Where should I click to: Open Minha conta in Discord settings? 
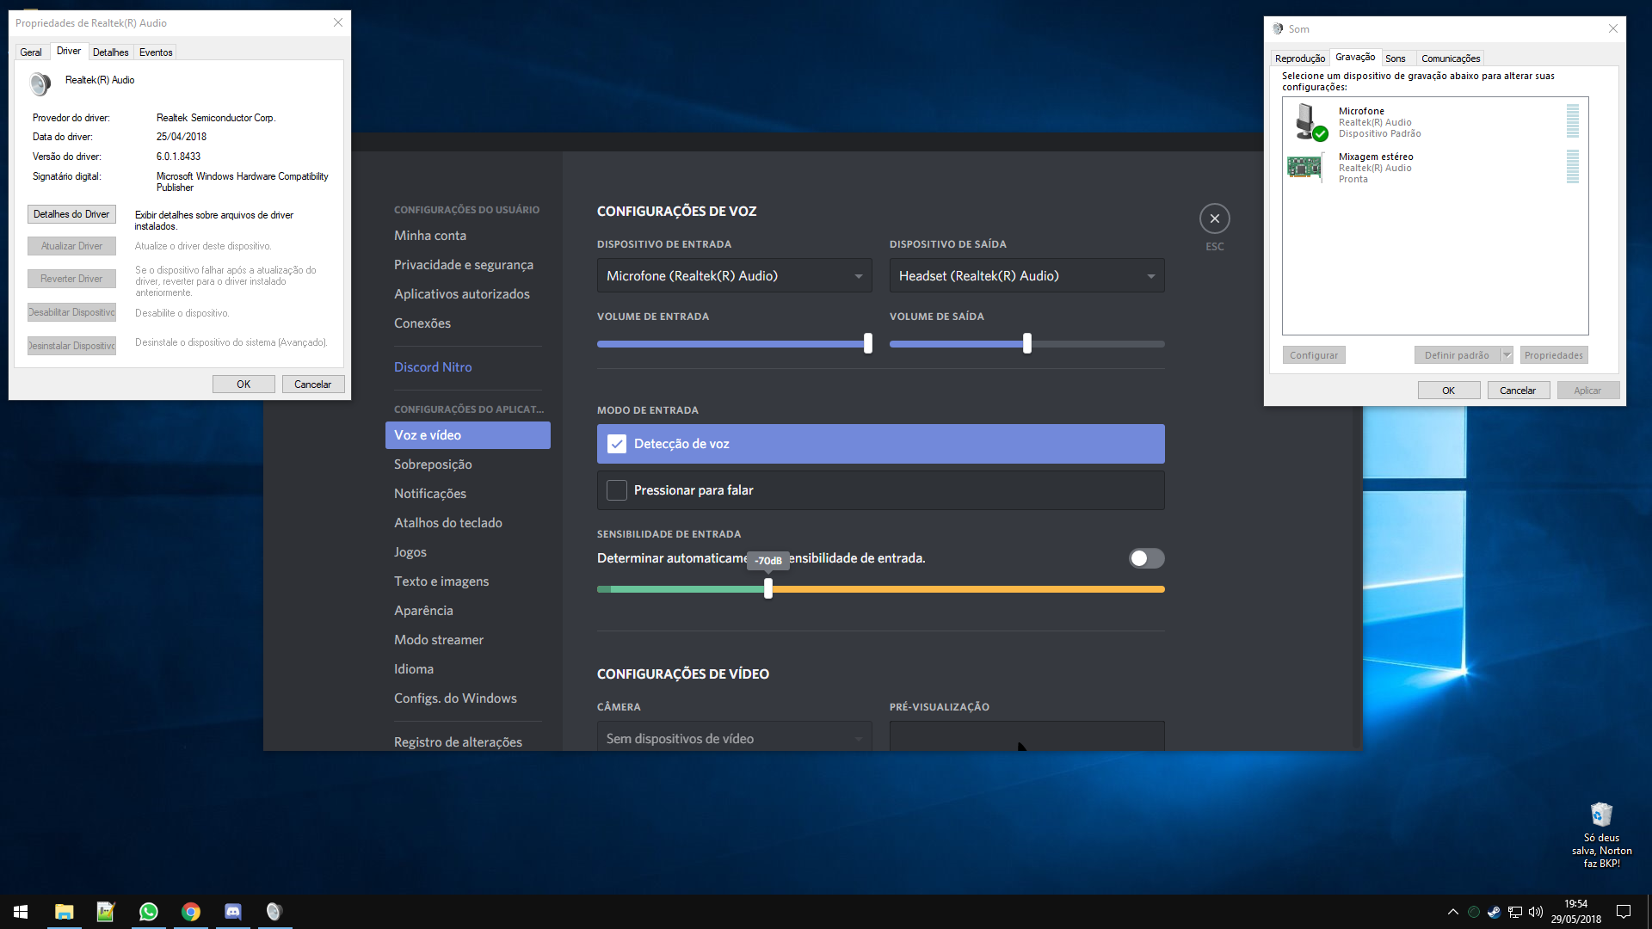(467, 236)
